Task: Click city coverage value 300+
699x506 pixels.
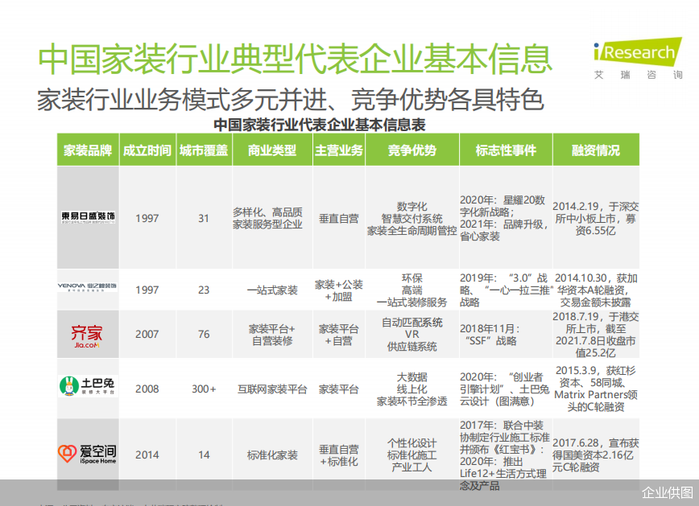Action: [x=204, y=389]
